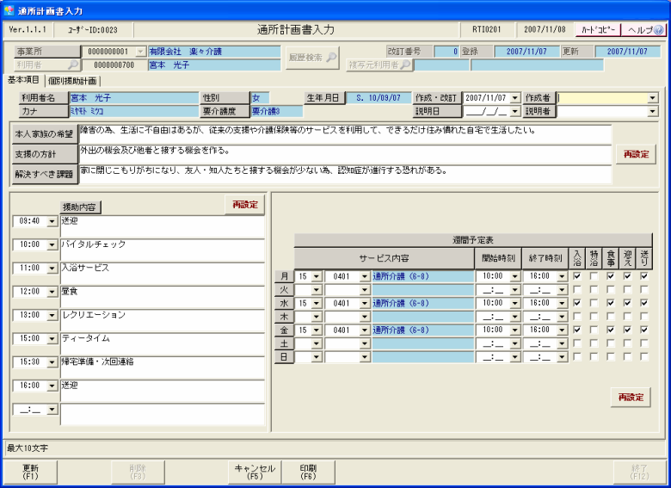Open the 説明日 date dropdown
Viewport: 671px width, 488px height.
pyautogui.click(x=515, y=112)
